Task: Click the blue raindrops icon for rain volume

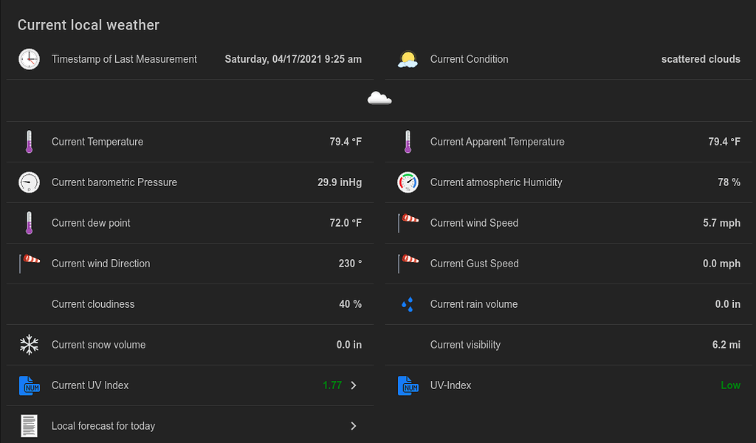Action: 408,304
